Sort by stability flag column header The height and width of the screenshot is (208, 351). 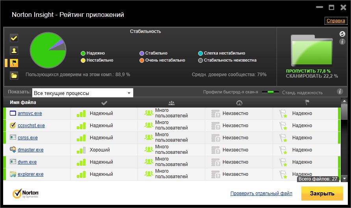[307, 102]
